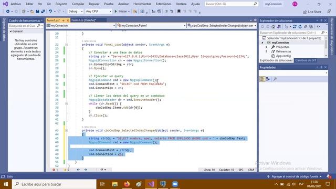This screenshot has width=336, height=189.
Task: Click the user account avatar icon
Action: (295, 4)
